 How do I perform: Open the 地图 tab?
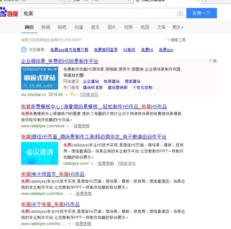click(x=145, y=27)
